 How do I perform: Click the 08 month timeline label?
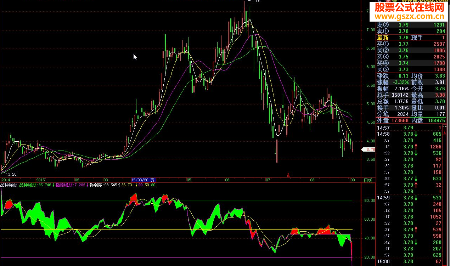[312, 180]
